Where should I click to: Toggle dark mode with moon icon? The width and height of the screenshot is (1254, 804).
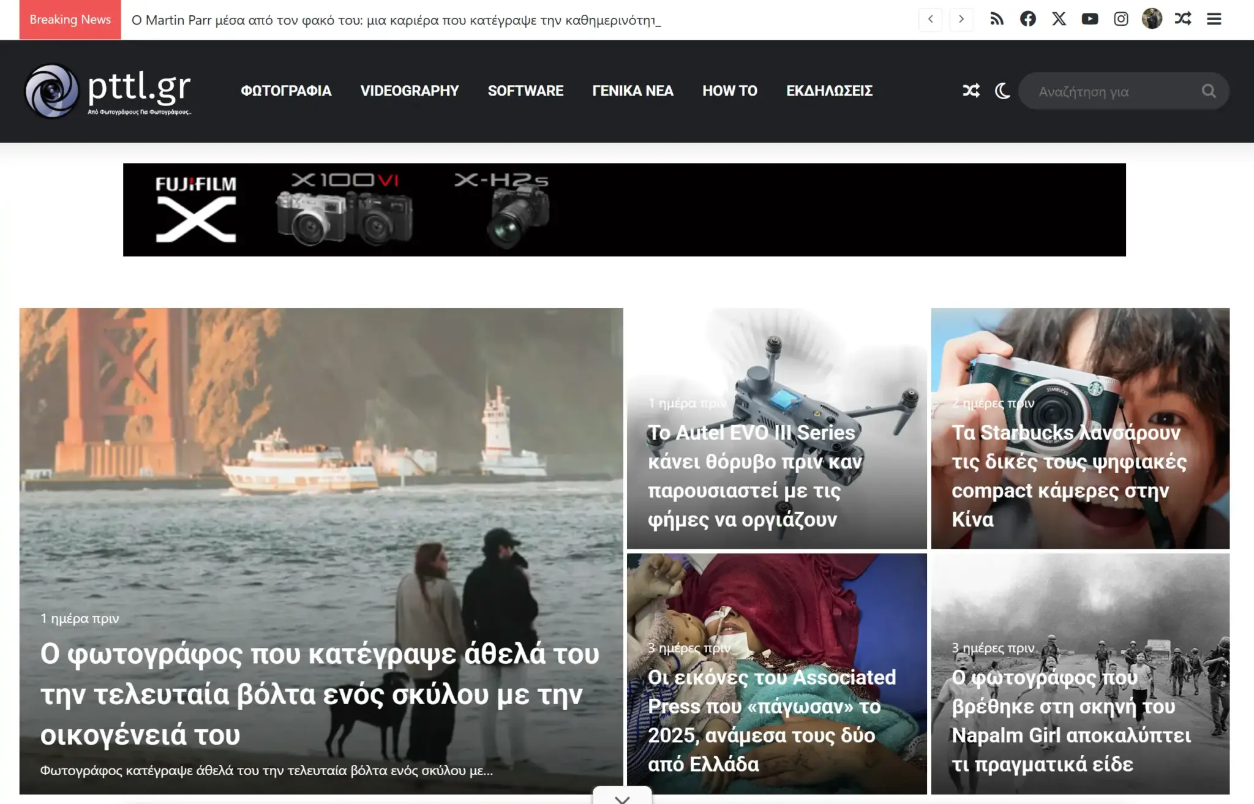[1002, 91]
